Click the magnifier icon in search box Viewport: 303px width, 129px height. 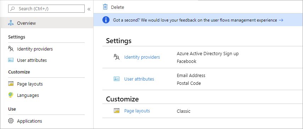(13, 9)
